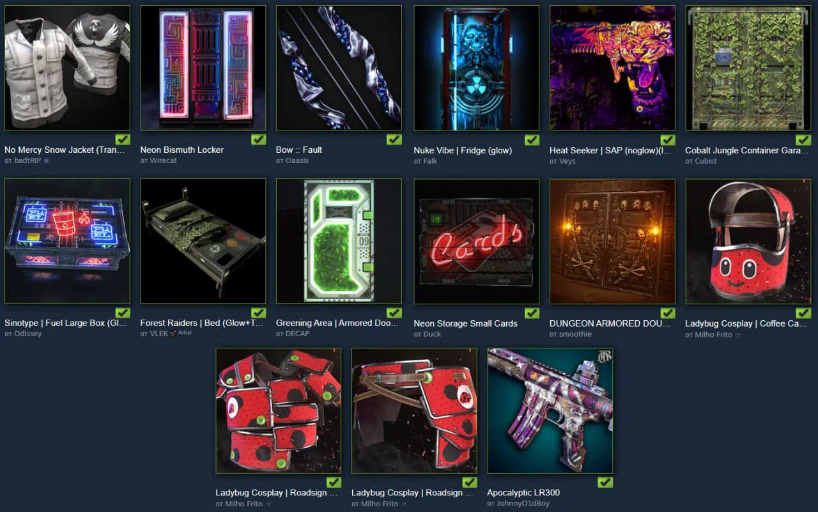Open the Cobalt Jungle Container Garage title link

[748, 150]
